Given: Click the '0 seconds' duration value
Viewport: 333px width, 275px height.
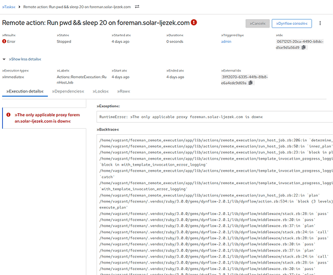Looking at the screenshot, I should tap(174, 42).
